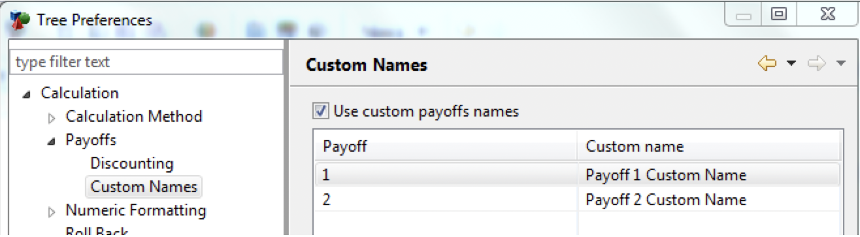Open the back history dropdown arrow

pyautogui.click(x=791, y=64)
